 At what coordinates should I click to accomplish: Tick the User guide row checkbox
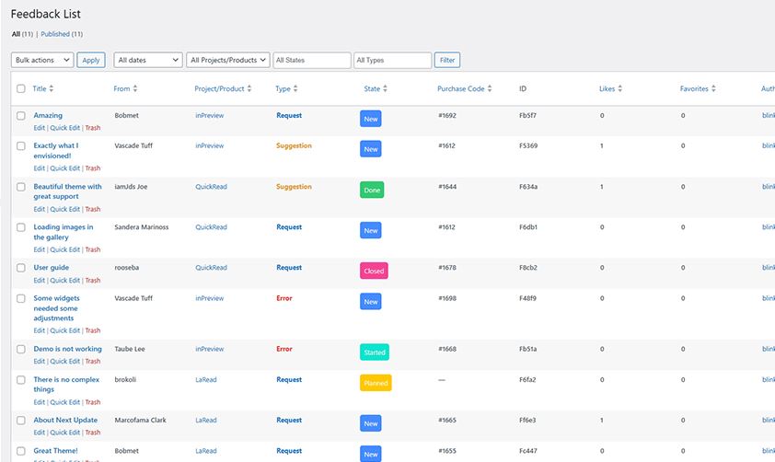21,268
